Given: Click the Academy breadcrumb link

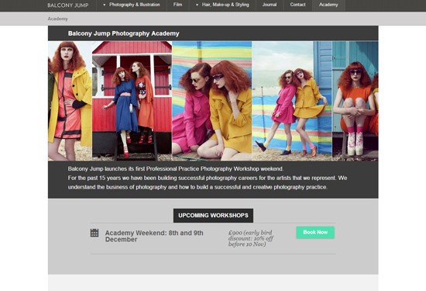Looking at the screenshot, I should click(57, 19).
